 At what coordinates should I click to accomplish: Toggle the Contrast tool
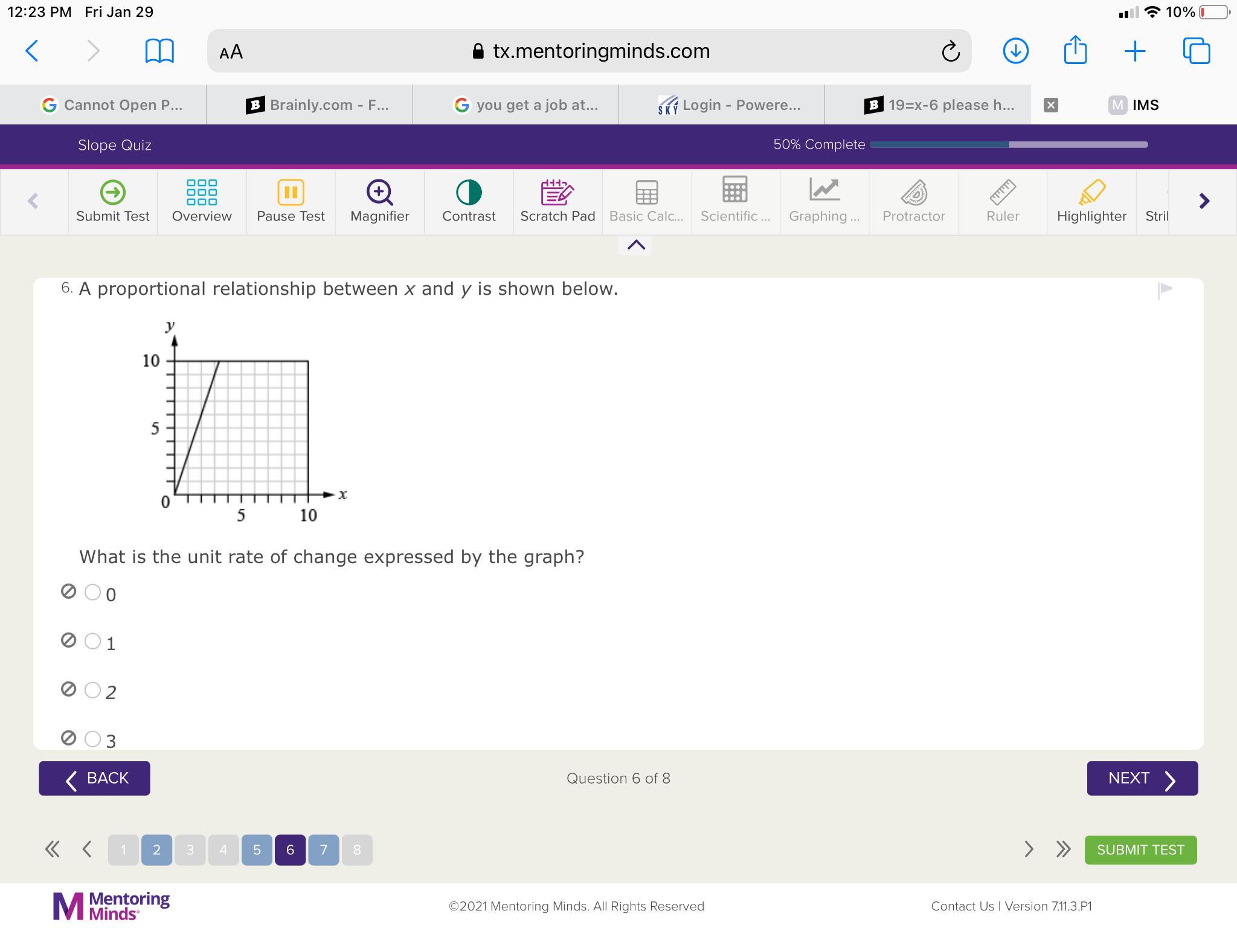[469, 201]
